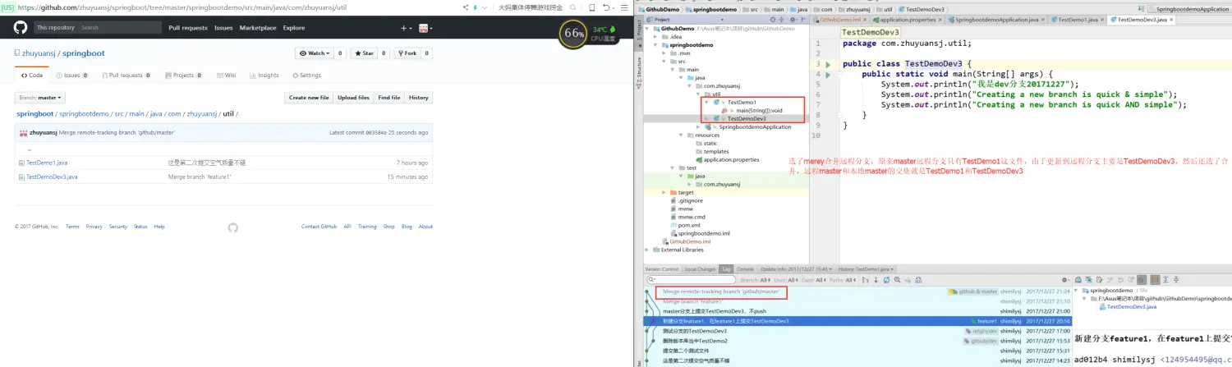Select pom.xml in Project tree
The height and width of the screenshot is (367, 1232).
coord(689,225)
